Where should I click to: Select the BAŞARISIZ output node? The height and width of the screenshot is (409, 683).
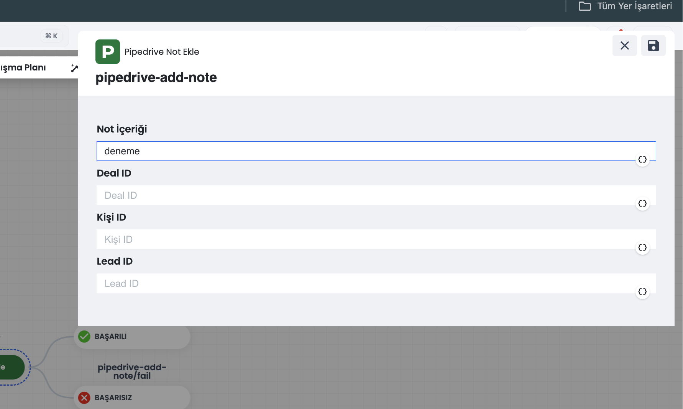[x=132, y=398]
